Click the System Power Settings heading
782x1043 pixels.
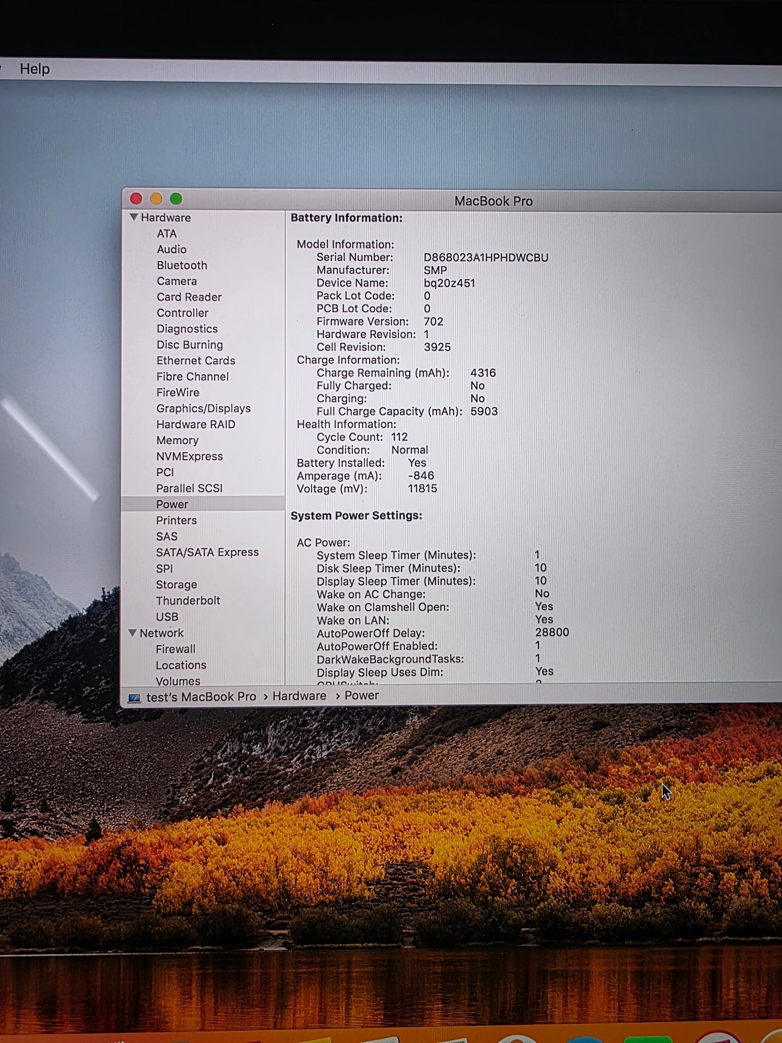pyautogui.click(x=356, y=516)
